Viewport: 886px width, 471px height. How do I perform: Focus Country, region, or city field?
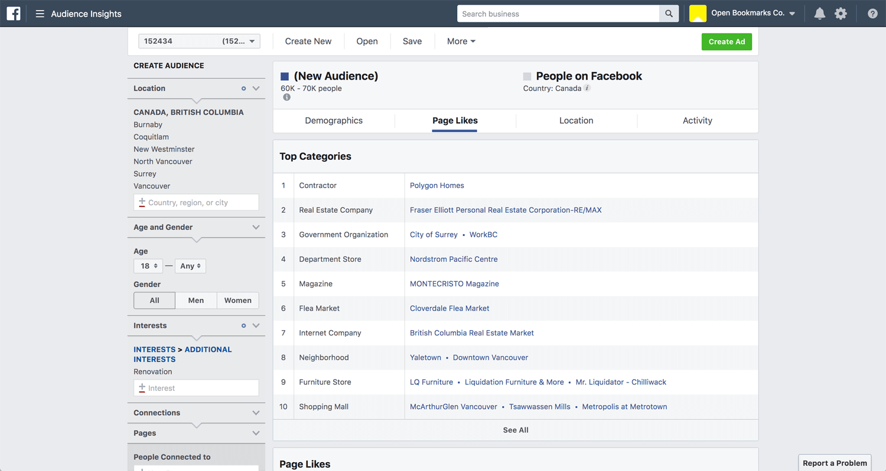point(196,202)
